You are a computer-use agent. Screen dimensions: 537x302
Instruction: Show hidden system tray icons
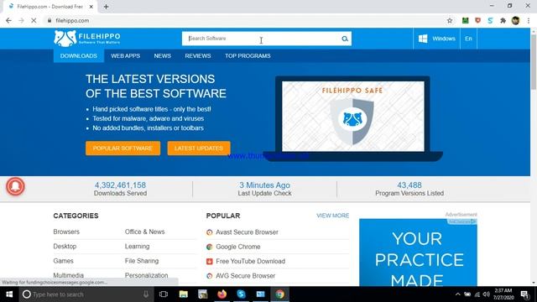[458, 294]
